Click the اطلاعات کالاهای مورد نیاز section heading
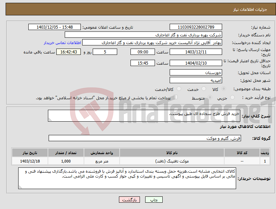The image size is (276, 209). [x=245, y=127]
